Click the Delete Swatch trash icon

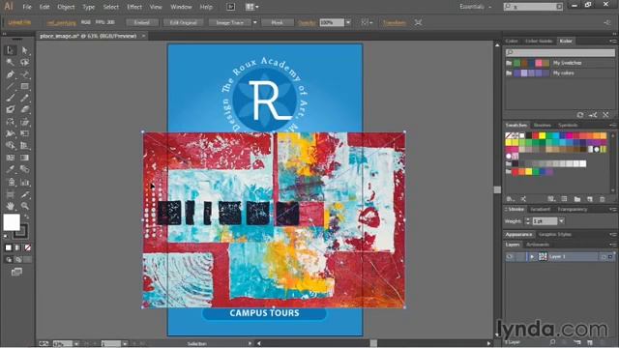click(603, 199)
